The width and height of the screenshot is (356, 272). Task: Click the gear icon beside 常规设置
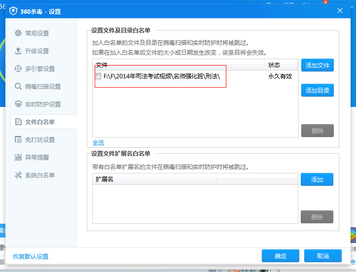[x=18, y=33]
